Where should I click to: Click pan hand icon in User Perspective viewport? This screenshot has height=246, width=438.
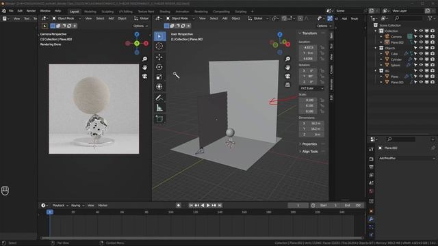point(287,68)
